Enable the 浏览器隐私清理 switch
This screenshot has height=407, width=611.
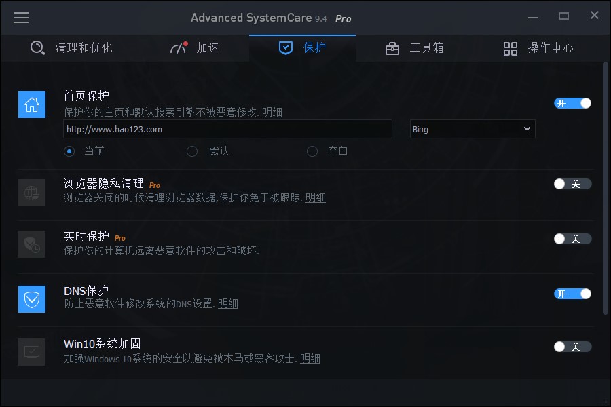572,184
